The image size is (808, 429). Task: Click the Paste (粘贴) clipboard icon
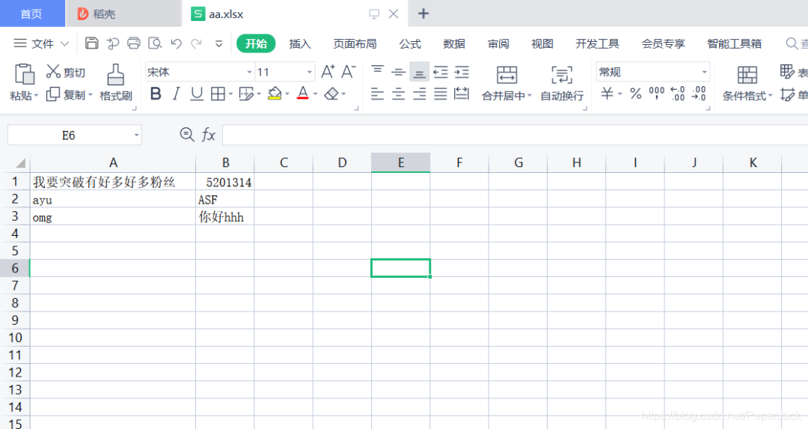pyautogui.click(x=24, y=74)
